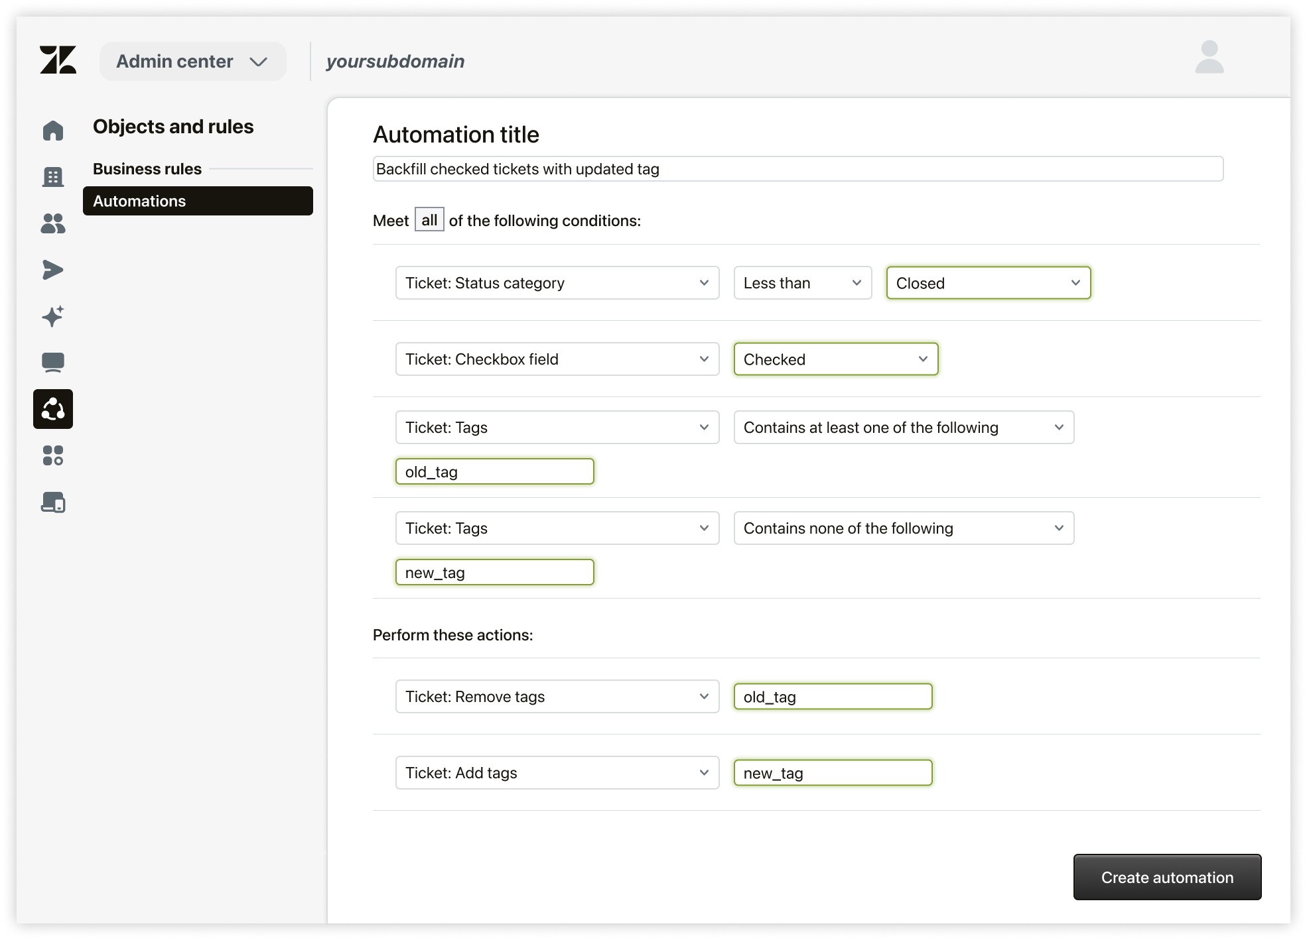The height and width of the screenshot is (940, 1307).
Task: Select Automations in the sidebar menu
Action: coord(198,201)
